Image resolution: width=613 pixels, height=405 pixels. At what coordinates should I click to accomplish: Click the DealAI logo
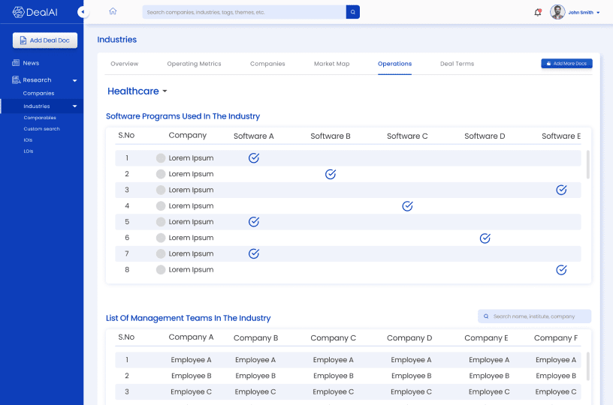click(35, 12)
